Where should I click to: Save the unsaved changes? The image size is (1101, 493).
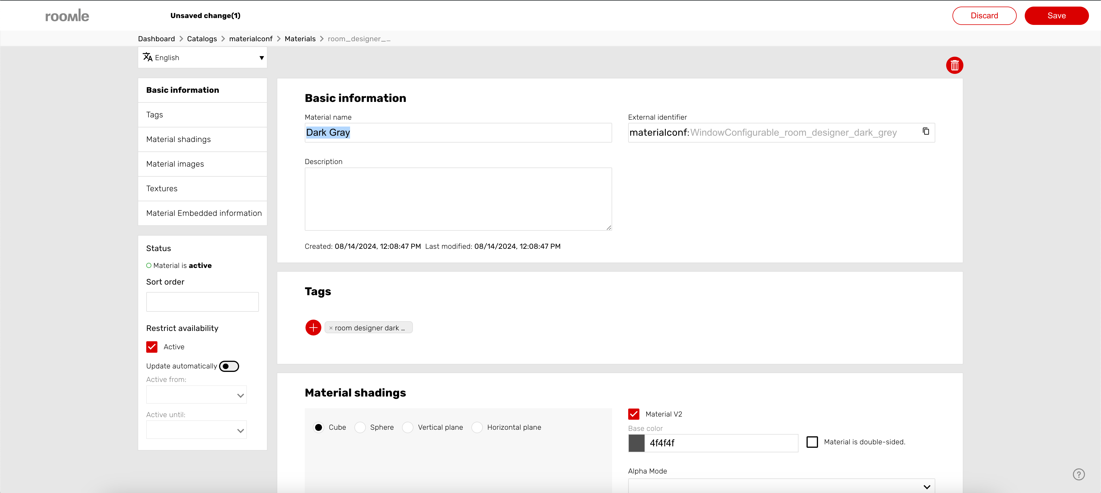point(1056,16)
